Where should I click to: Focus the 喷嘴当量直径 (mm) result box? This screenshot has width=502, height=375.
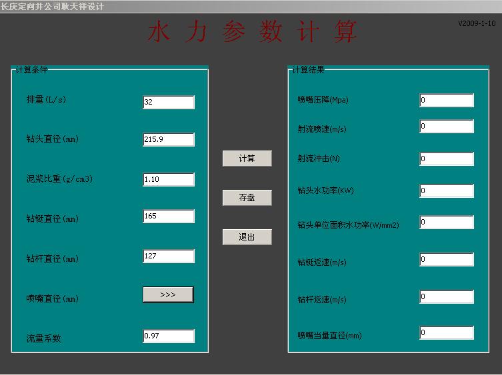pyautogui.click(x=447, y=332)
